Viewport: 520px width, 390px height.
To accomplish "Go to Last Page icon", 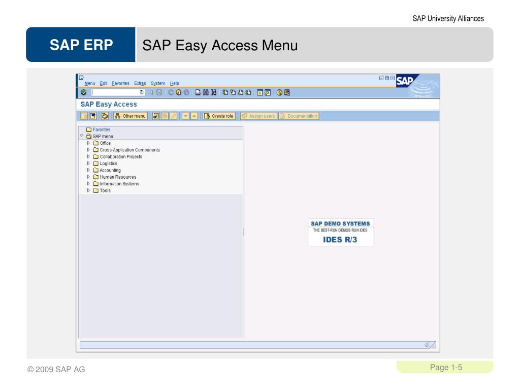I will tap(248, 92).
